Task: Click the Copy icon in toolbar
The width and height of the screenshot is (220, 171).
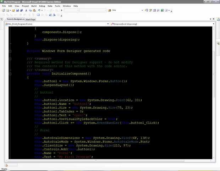Action: click(30, 10)
